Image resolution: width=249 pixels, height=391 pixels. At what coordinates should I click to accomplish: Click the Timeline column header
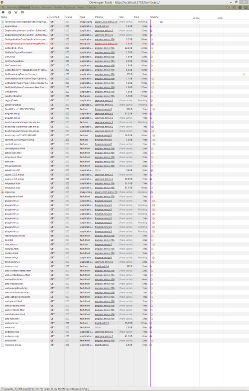coord(154,17)
